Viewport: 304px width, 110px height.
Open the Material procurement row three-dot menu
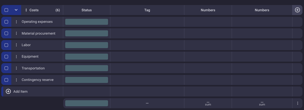click(16, 33)
